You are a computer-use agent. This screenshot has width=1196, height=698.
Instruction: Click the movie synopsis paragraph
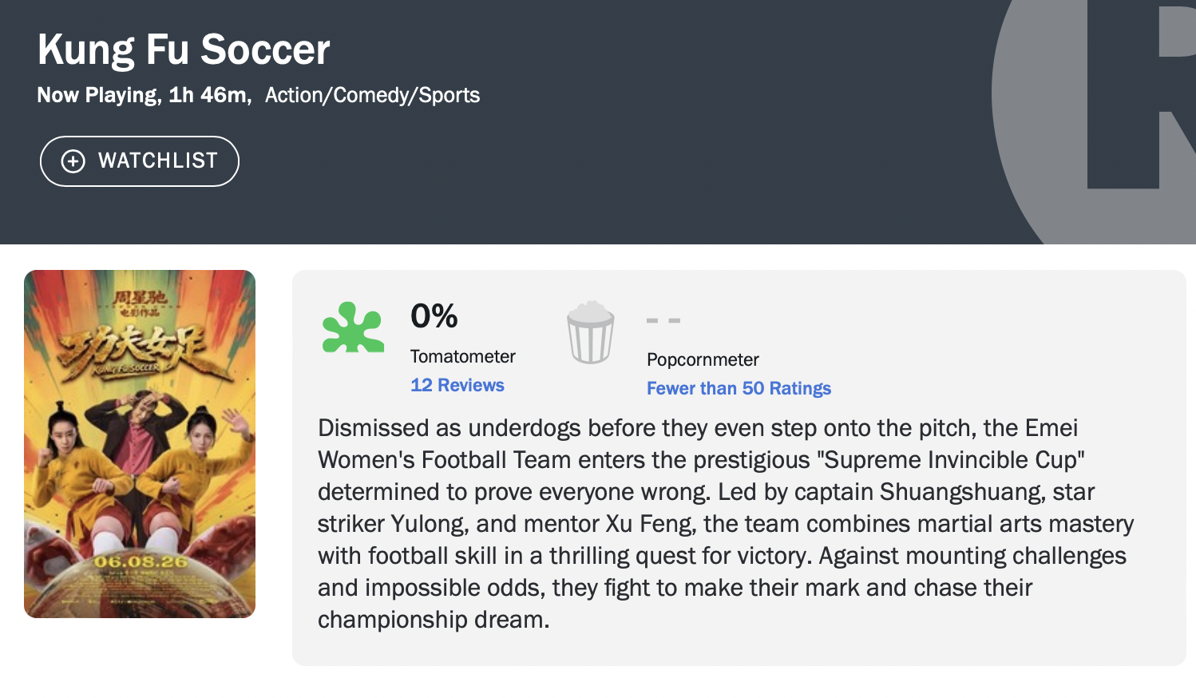(x=726, y=524)
